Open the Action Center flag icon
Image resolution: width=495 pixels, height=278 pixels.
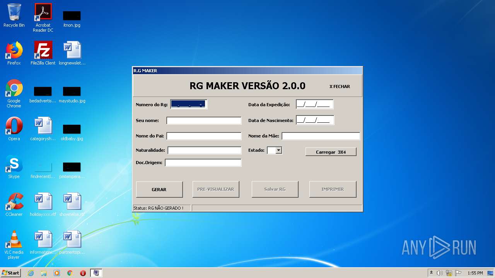point(458,273)
